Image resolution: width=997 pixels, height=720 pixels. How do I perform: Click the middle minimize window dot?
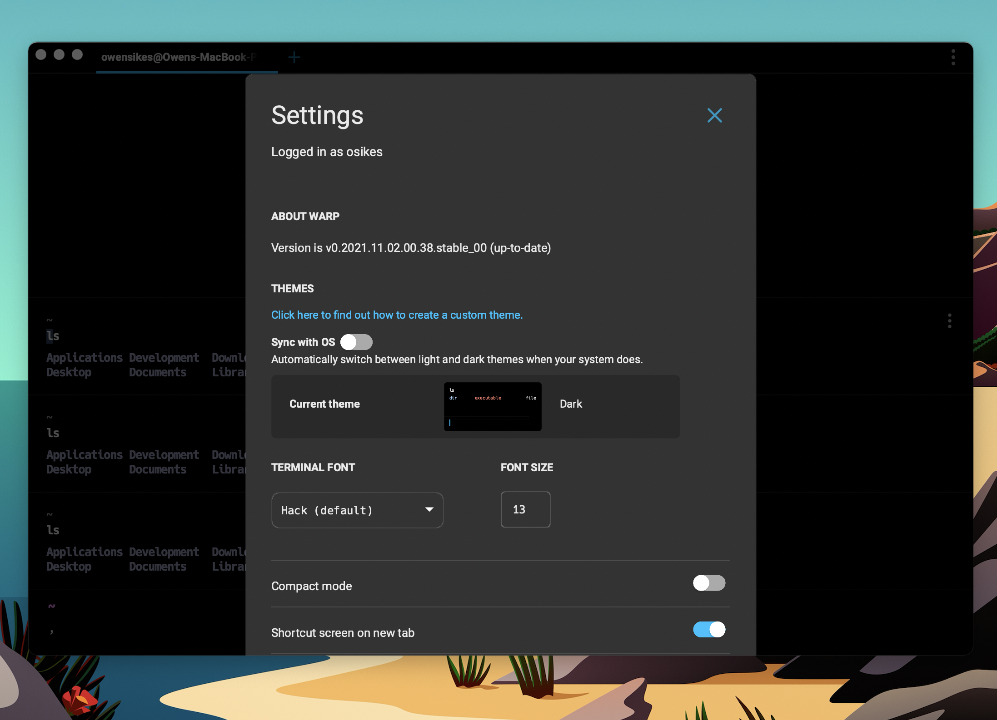tap(59, 54)
